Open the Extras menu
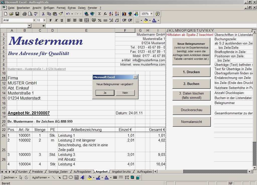 click(x=72, y=8)
